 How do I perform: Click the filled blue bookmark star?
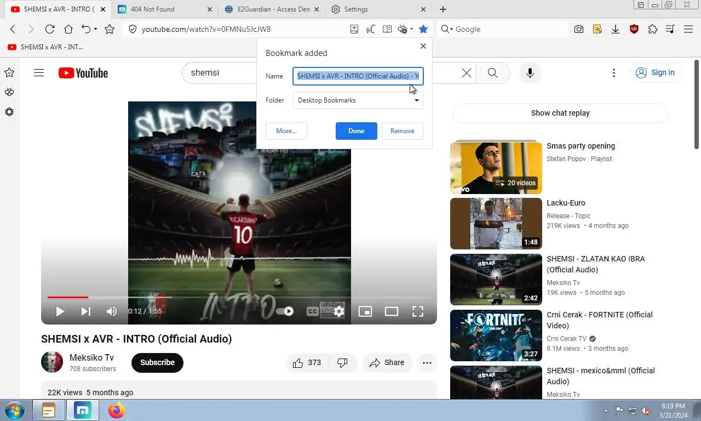click(x=423, y=30)
